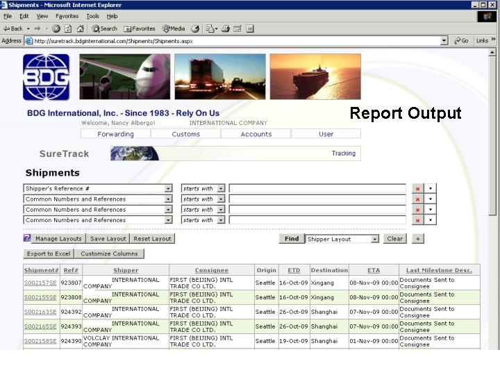Open the Favorites pane in toolbar
Screen dimensions: 500x375
(x=140, y=28)
